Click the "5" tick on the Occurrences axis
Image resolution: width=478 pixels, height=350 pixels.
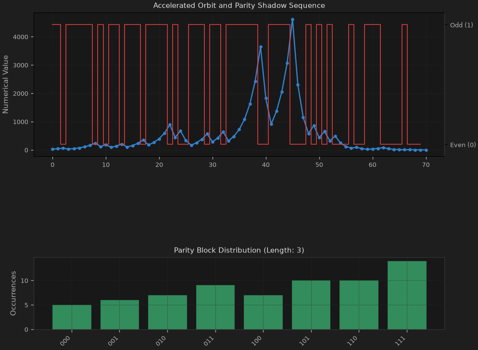click(x=26, y=305)
